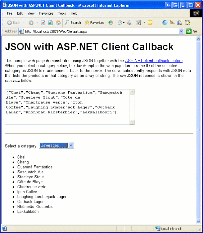Open the Back history dropdown arrow
Viewport: 203px width, 233px height.
click(24, 23)
